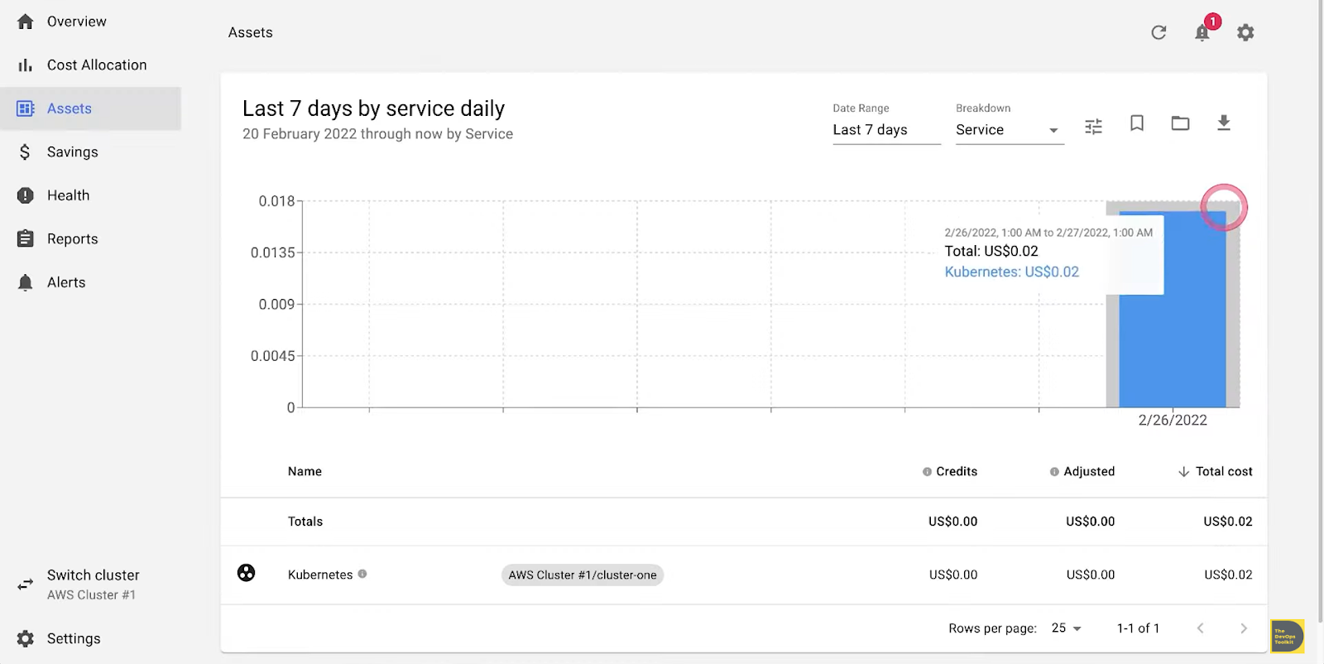
Task: Click the refresh icon in header
Action: [1158, 32]
